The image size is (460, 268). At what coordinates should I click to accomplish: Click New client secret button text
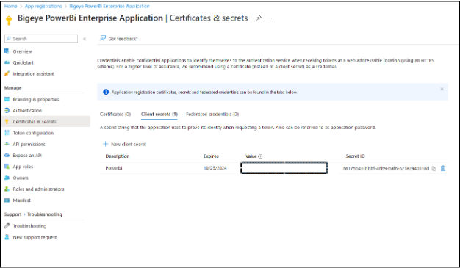coord(129,144)
